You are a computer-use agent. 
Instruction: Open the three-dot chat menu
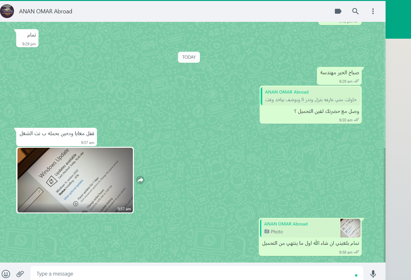click(373, 11)
